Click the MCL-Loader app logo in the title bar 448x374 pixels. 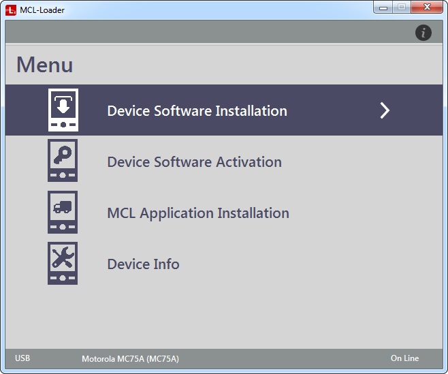point(11,10)
